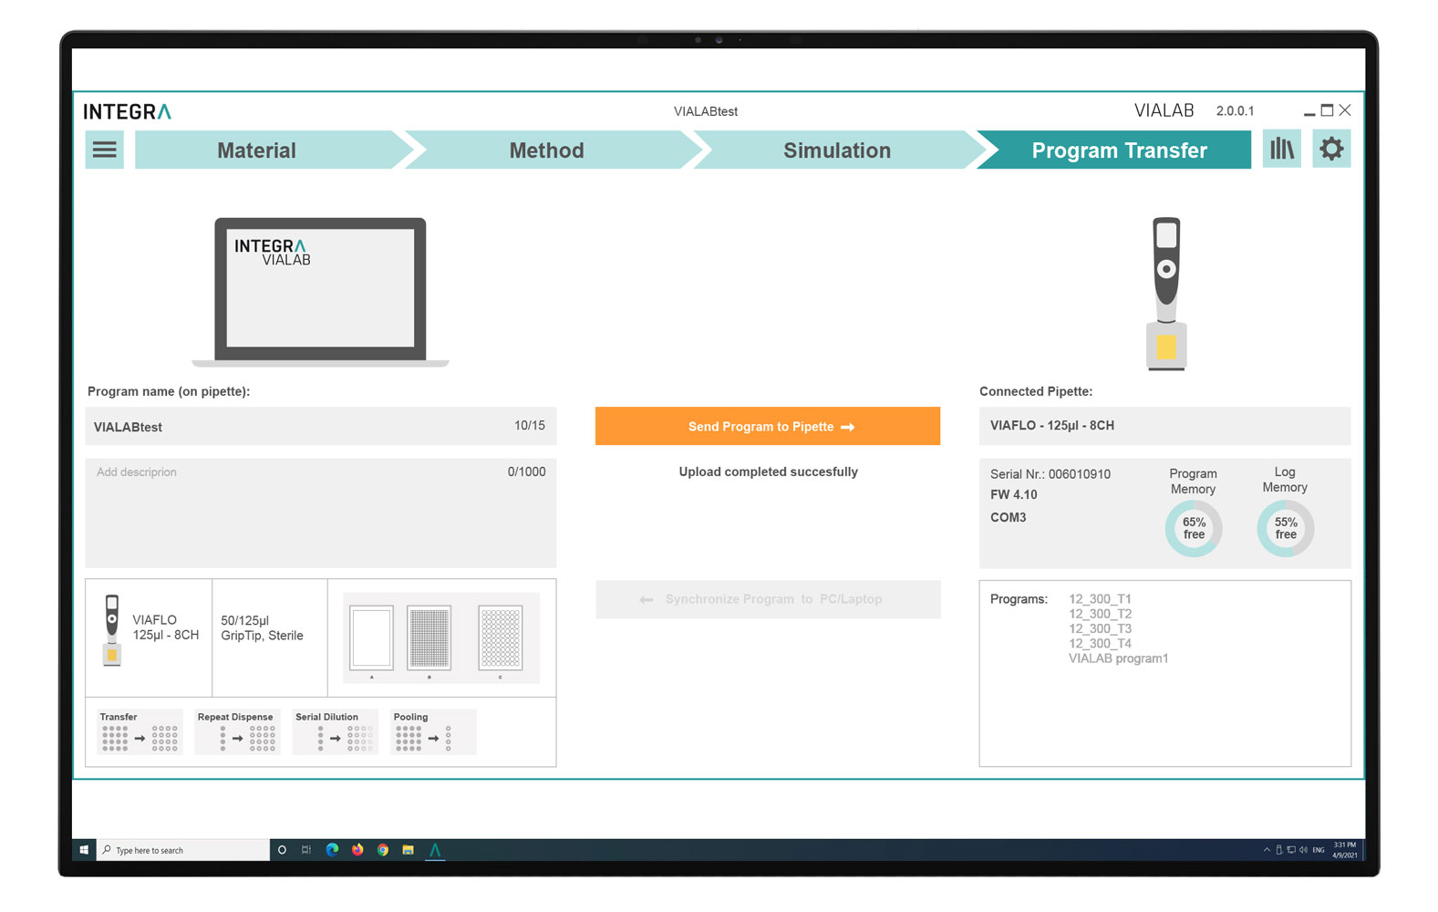This screenshot has height=912, width=1438.
Task: Open the library icon
Action: pyautogui.click(x=1281, y=150)
